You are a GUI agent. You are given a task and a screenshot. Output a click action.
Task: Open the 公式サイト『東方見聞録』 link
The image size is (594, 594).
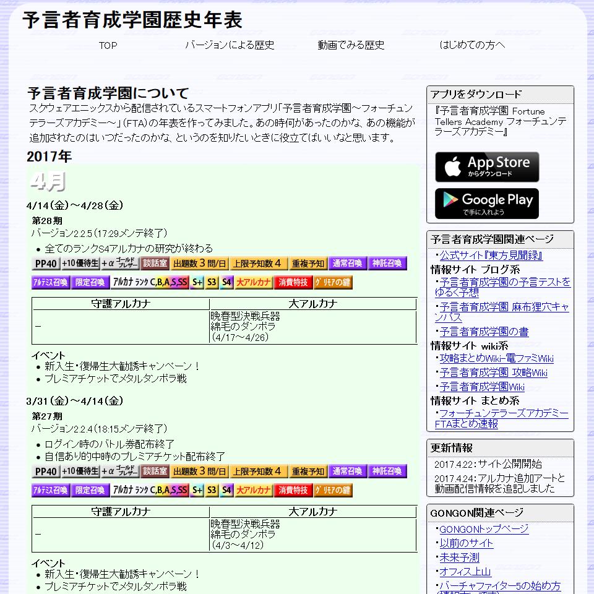point(491,256)
